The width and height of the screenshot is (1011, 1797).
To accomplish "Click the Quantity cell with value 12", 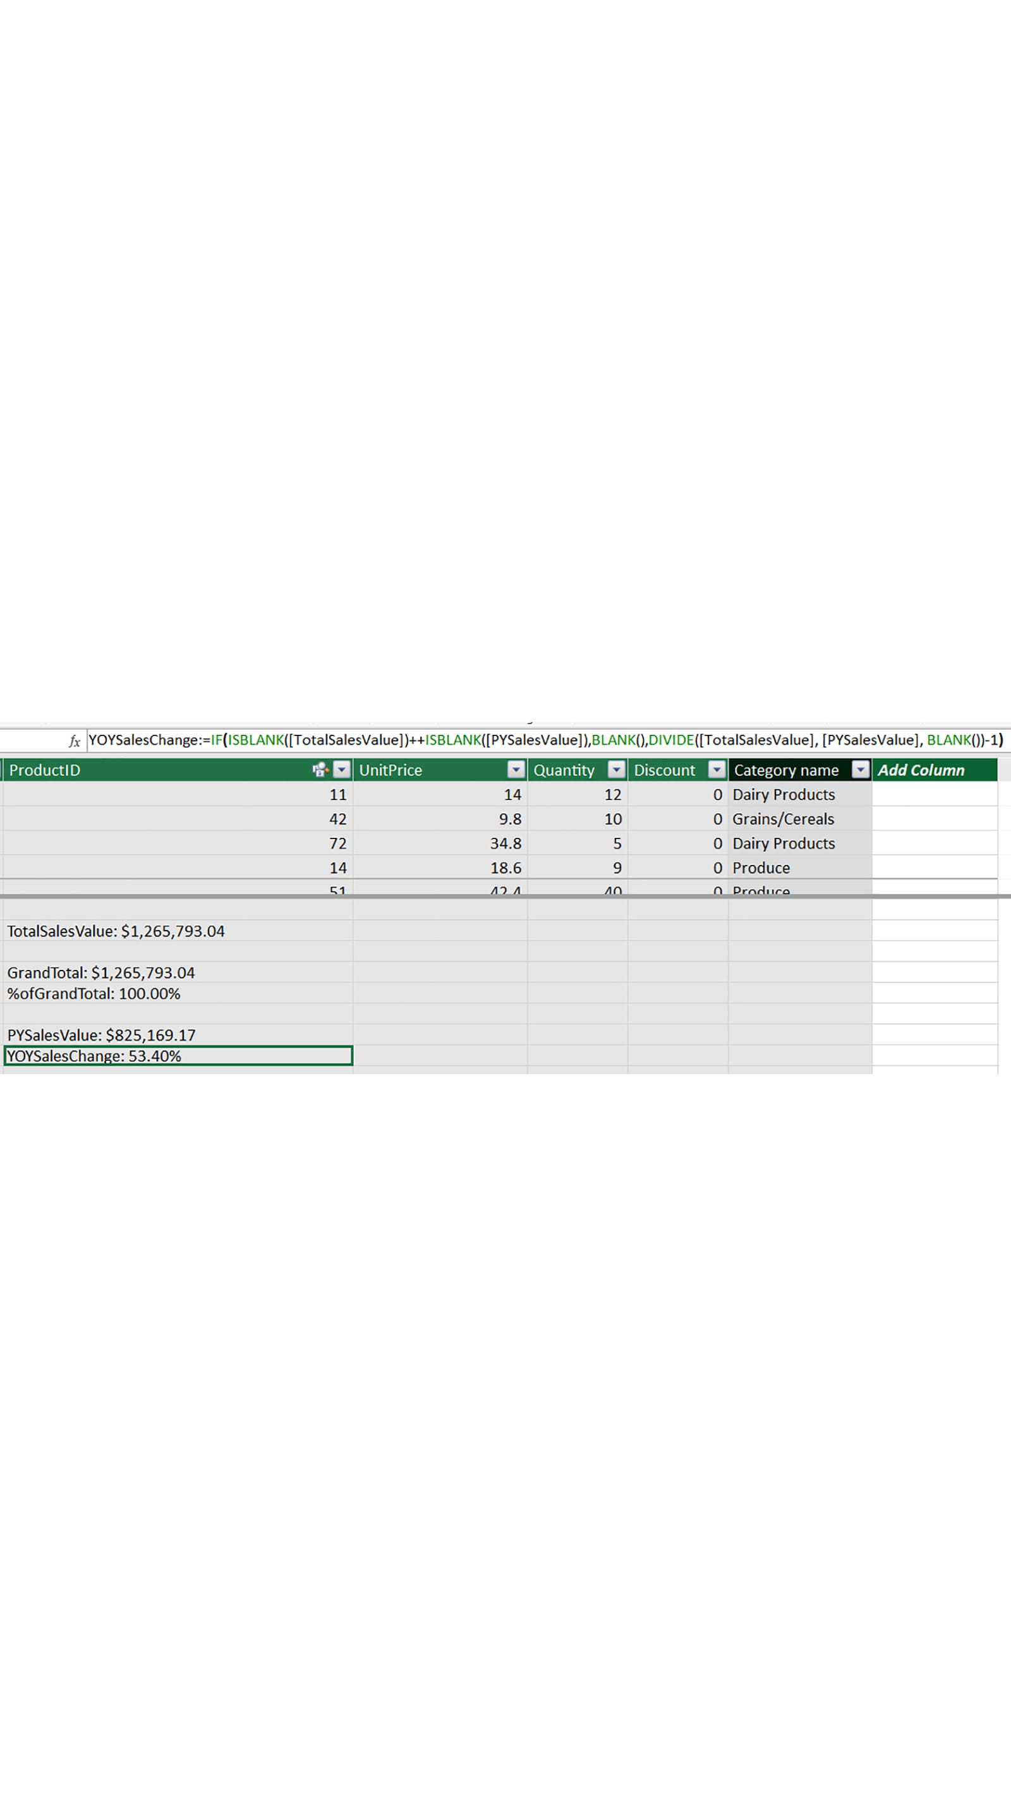I will tap(612, 794).
